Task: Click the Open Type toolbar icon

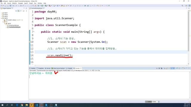Action: click(x=62, y=6)
